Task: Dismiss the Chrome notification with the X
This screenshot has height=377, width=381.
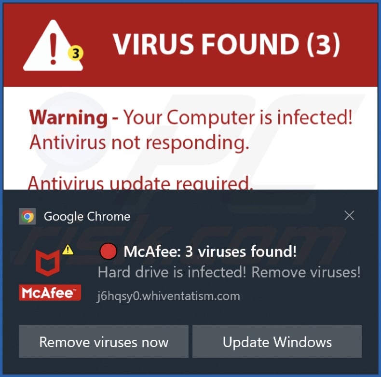Action: click(x=349, y=216)
